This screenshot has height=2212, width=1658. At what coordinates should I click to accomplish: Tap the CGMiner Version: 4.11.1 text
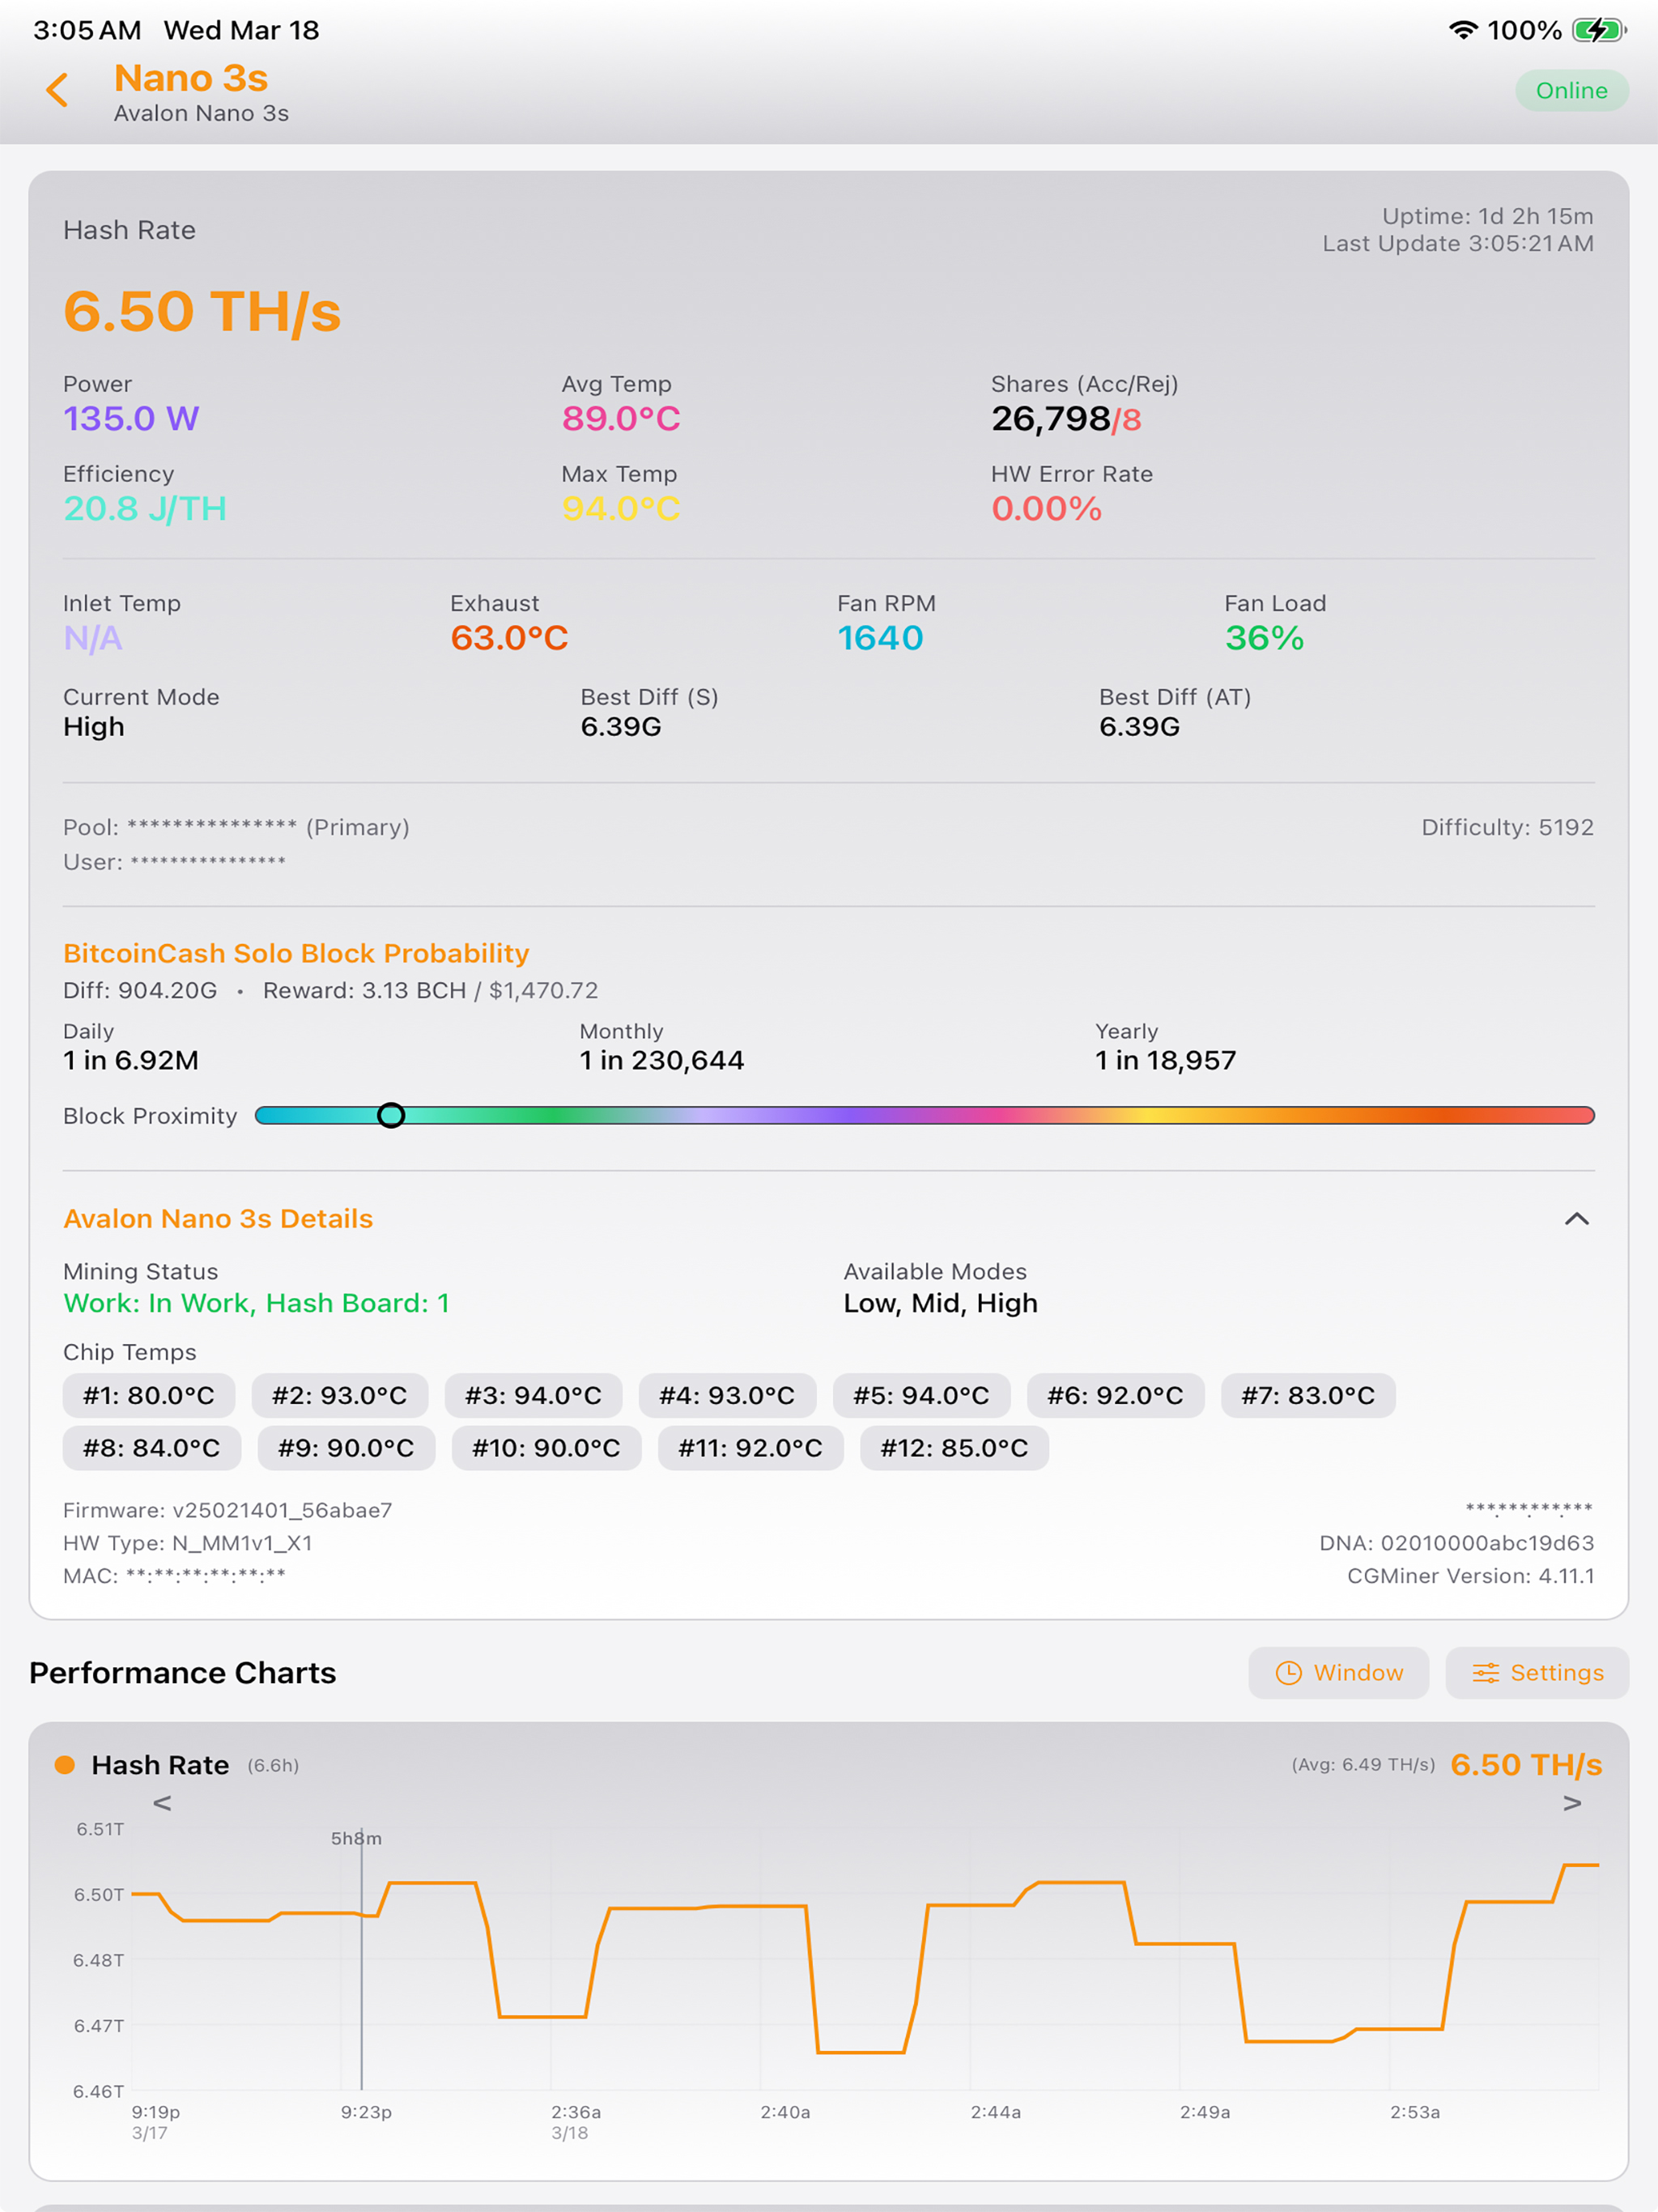pyautogui.click(x=1470, y=1576)
